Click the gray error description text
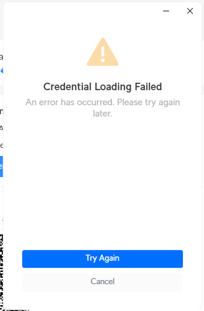This screenshot has width=204, height=311. pyautogui.click(x=103, y=108)
